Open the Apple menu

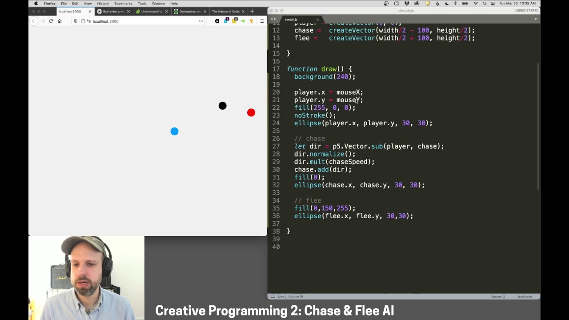tap(36, 4)
